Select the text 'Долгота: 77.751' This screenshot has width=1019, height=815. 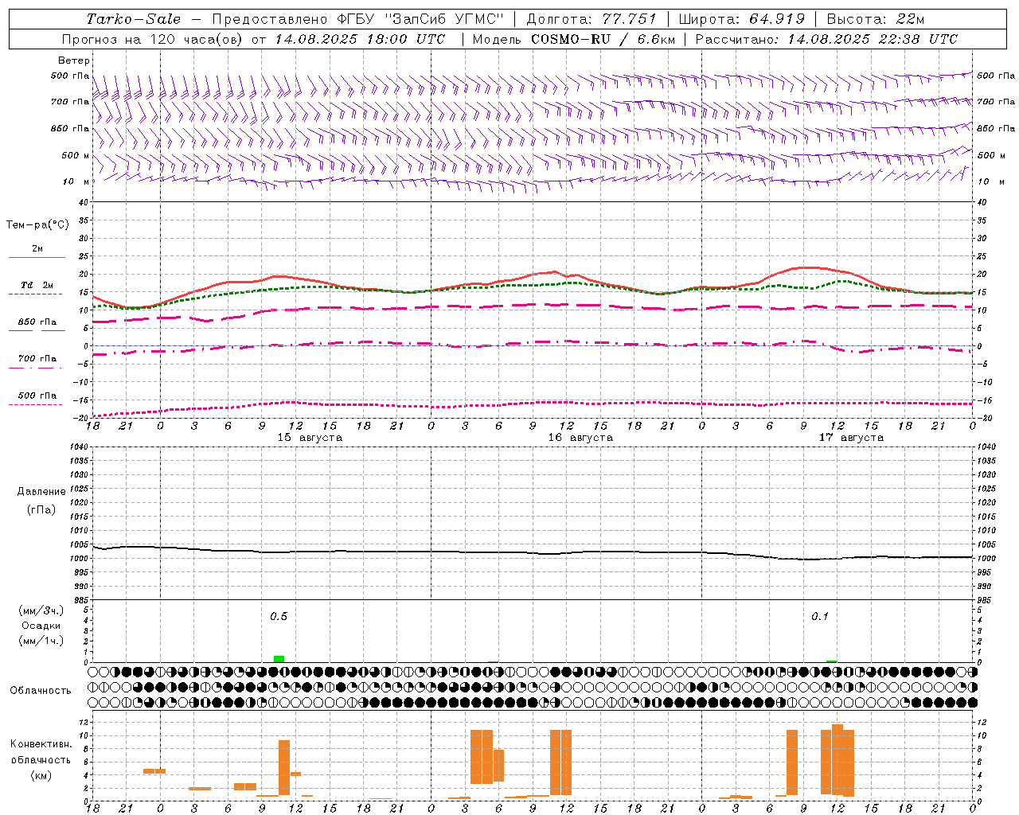[591, 19]
